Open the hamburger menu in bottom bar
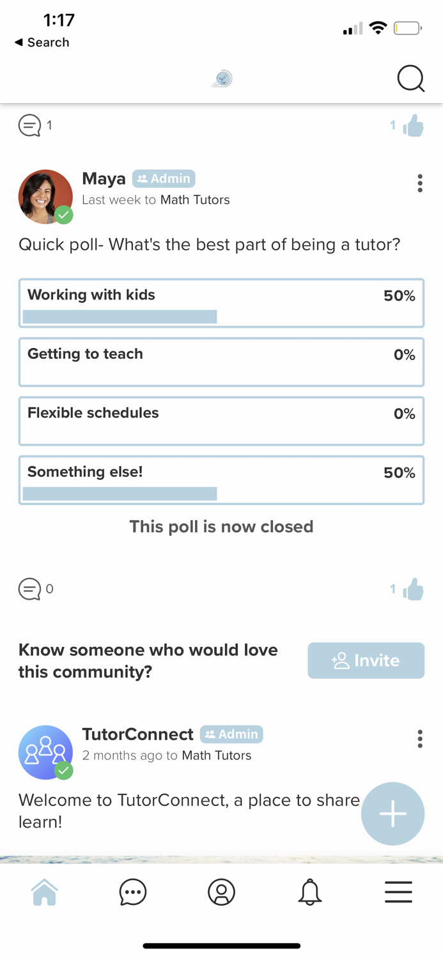Image resolution: width=443 pixels, height=958 pixels. point(398,892)
